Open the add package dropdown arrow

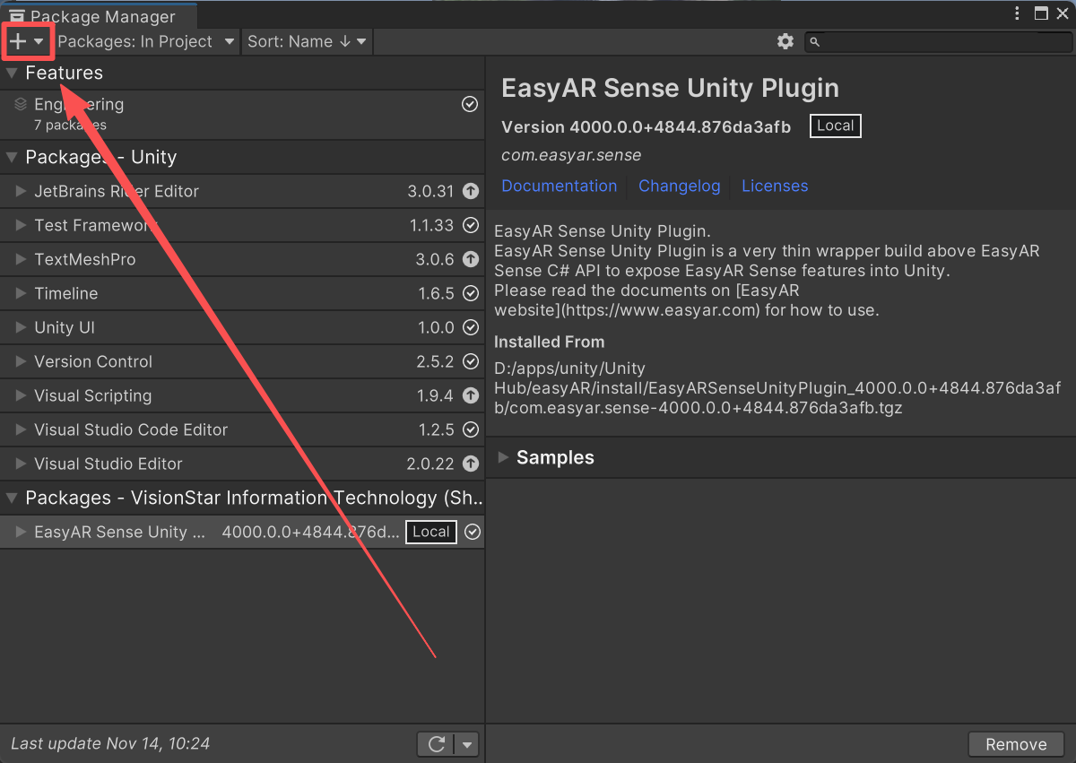[x=39, y=41]
